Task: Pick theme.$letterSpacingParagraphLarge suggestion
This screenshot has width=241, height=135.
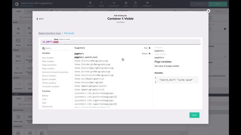Action: pos(94,68)
